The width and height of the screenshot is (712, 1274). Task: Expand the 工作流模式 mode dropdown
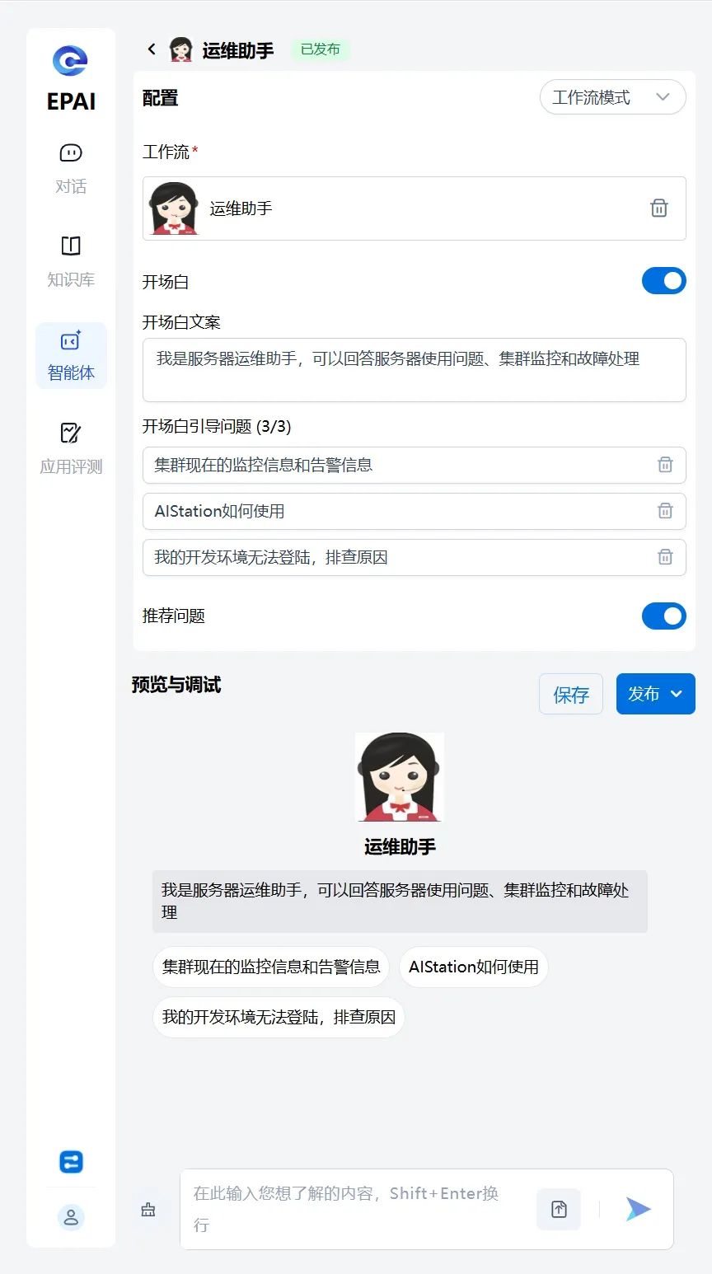(613, 97)
